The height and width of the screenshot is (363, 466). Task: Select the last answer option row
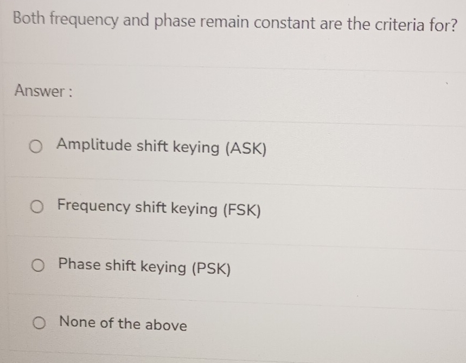coord(217,323)
